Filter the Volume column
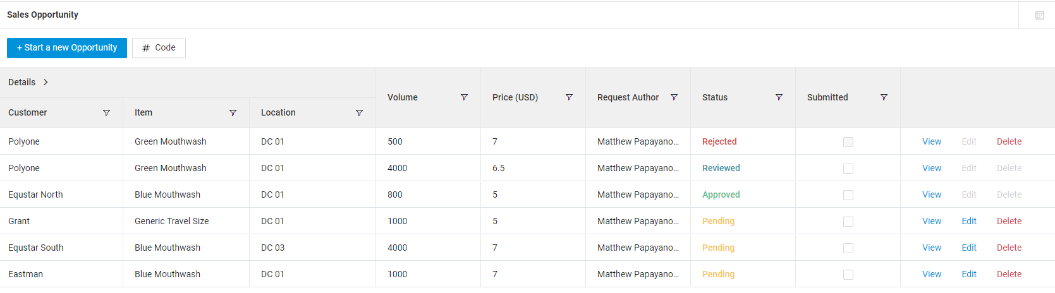Screen dimensions: 1055x293 click(x=464, y=97)
